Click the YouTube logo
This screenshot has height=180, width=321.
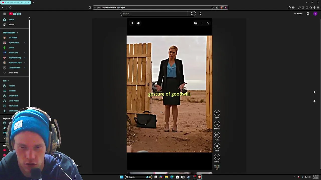click(x=15, y=14)
